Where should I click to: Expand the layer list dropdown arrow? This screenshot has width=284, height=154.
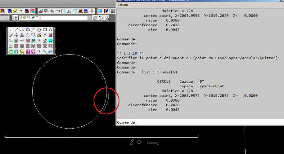[x=90, y=18]
